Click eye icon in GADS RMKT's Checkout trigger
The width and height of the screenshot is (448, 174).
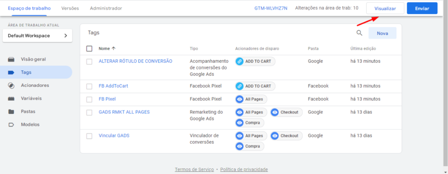click(x=275, y=112)
